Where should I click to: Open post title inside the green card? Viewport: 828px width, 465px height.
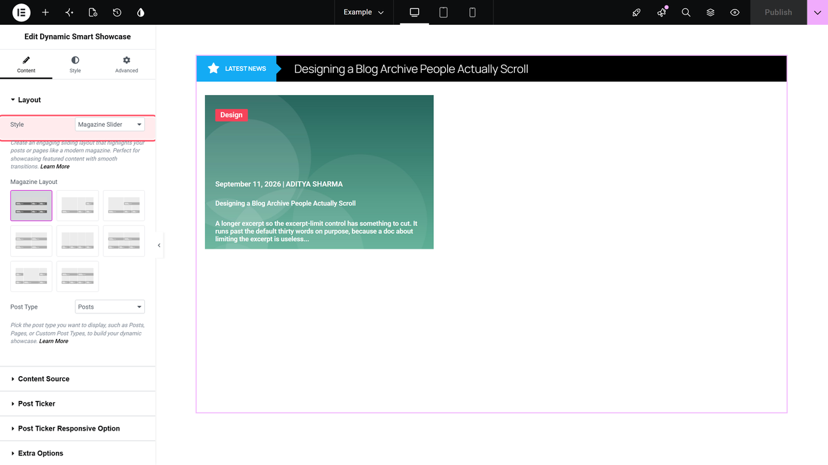click(x=286, y=203)
